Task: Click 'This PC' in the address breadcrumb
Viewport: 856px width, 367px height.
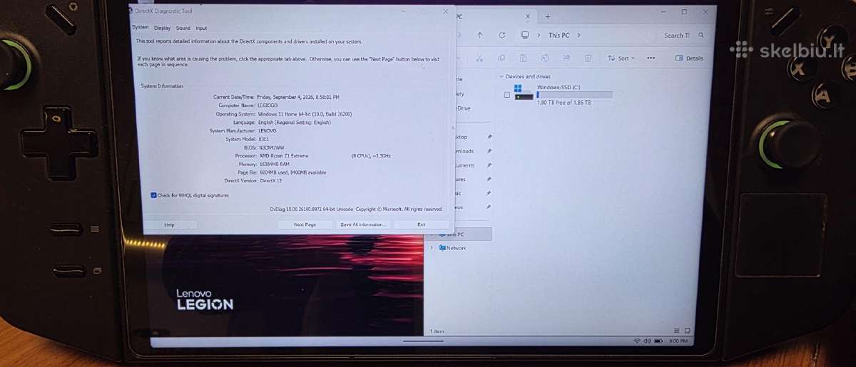Action: (x=559, y=35)
